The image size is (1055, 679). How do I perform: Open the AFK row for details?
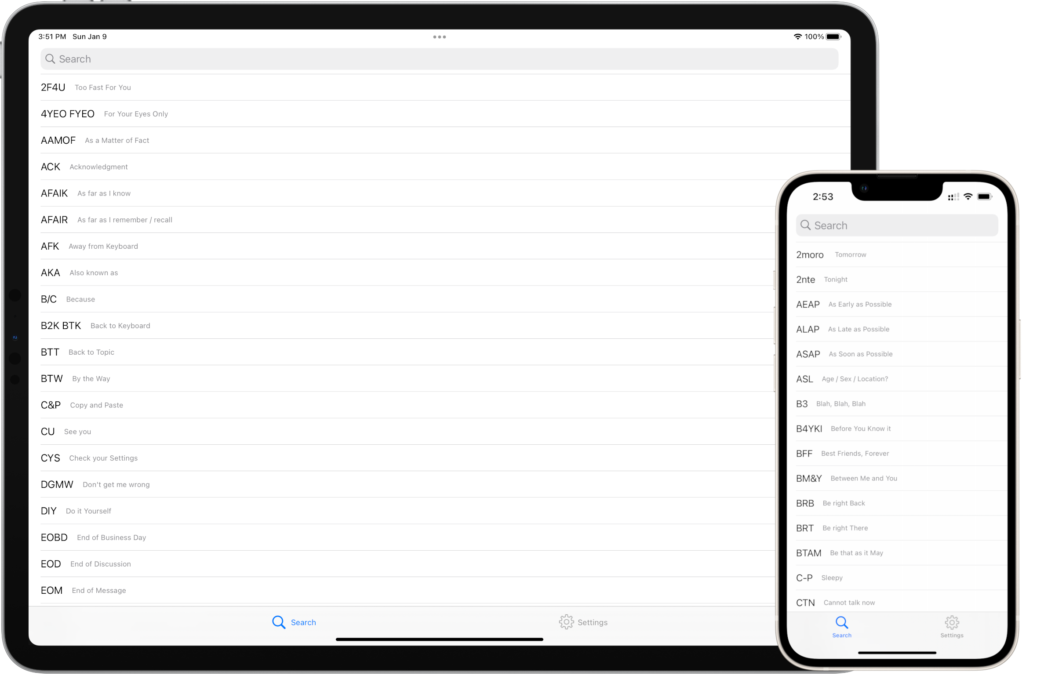point(439,245)
